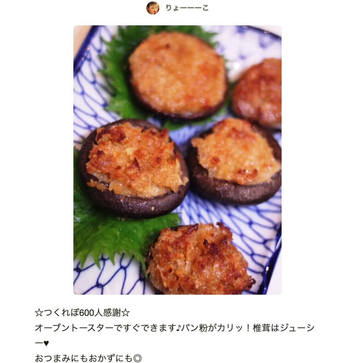Enlarge the stuffed shiitake recipe photo
Viewport: 355px width, 363px height.
[x=177, y=160]
